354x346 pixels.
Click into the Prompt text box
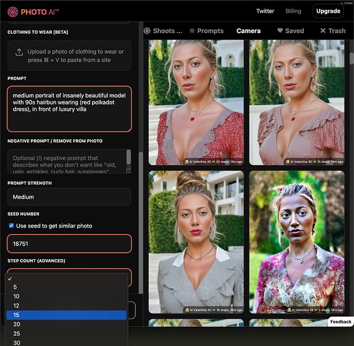tap(69, 109)
